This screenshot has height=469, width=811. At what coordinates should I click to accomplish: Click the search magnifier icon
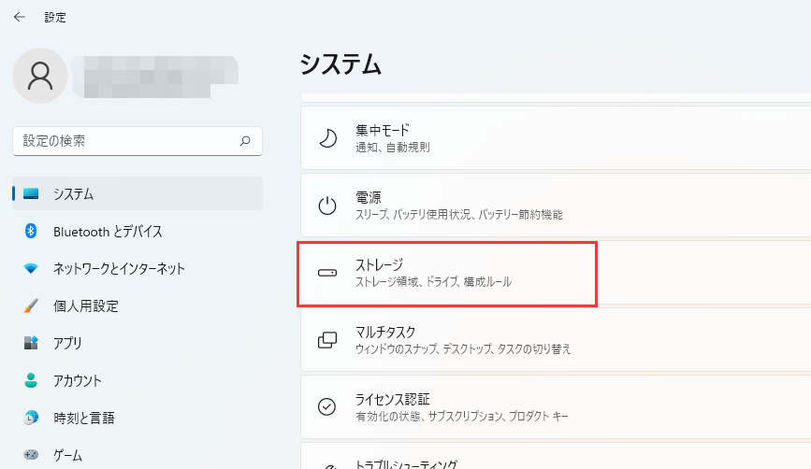(245, 140)
